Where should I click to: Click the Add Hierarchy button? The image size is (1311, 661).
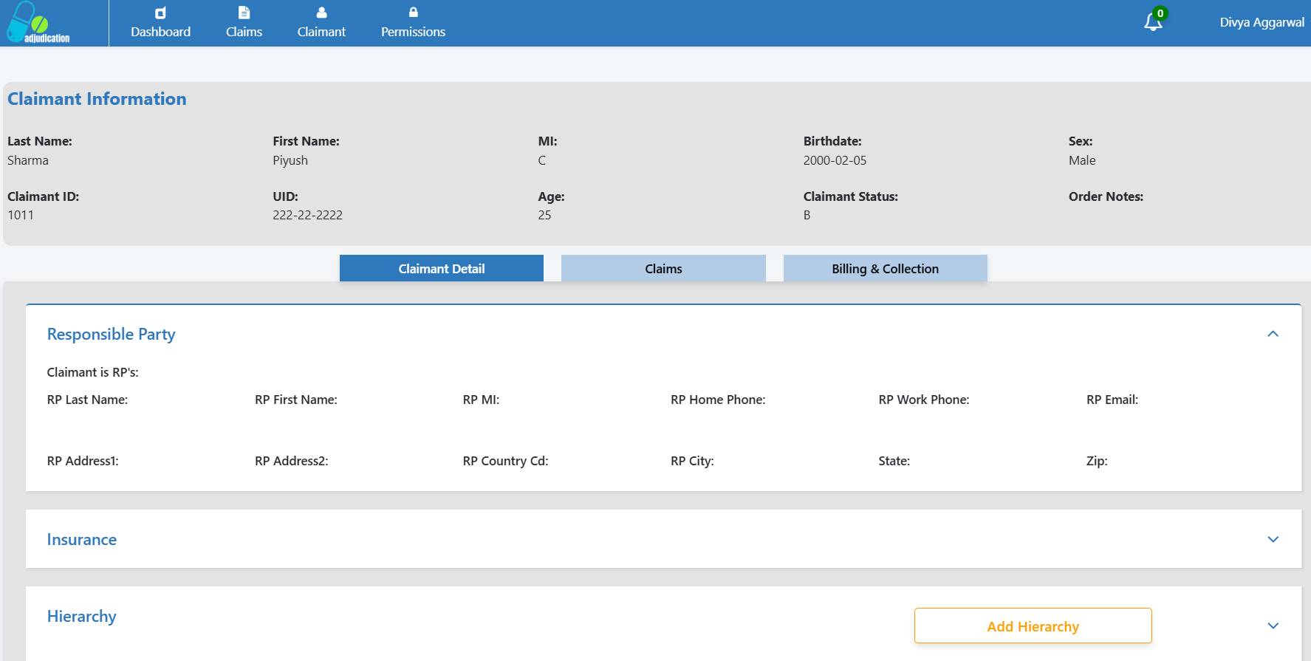1033,626
